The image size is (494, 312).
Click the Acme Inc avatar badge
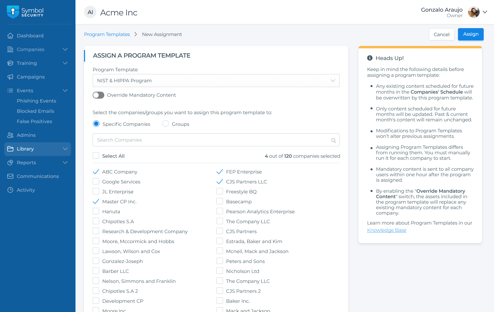[90, 12]
